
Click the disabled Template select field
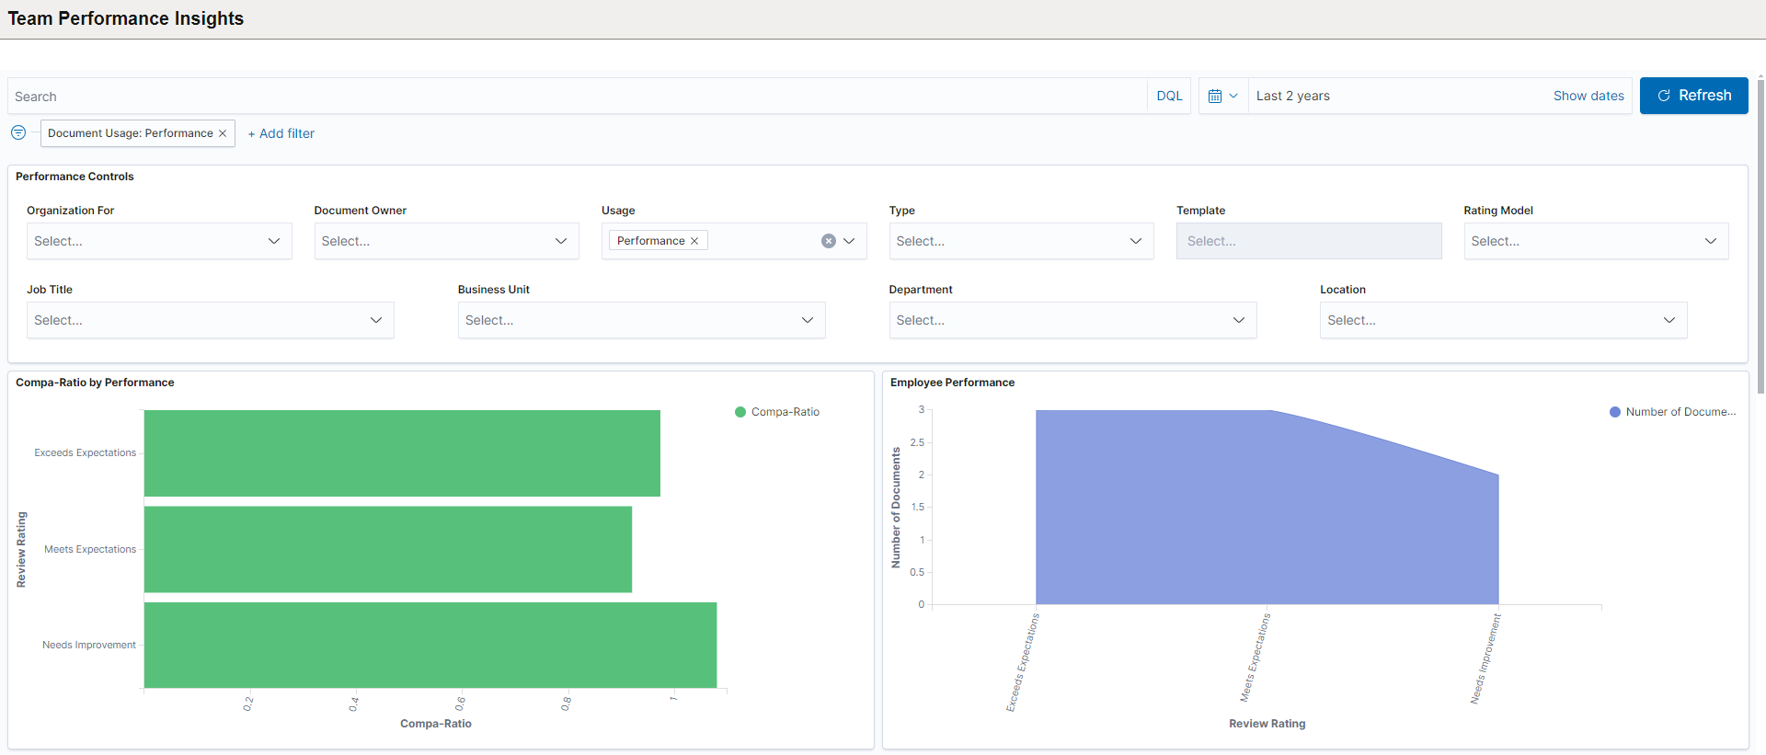coord(1309,241)
